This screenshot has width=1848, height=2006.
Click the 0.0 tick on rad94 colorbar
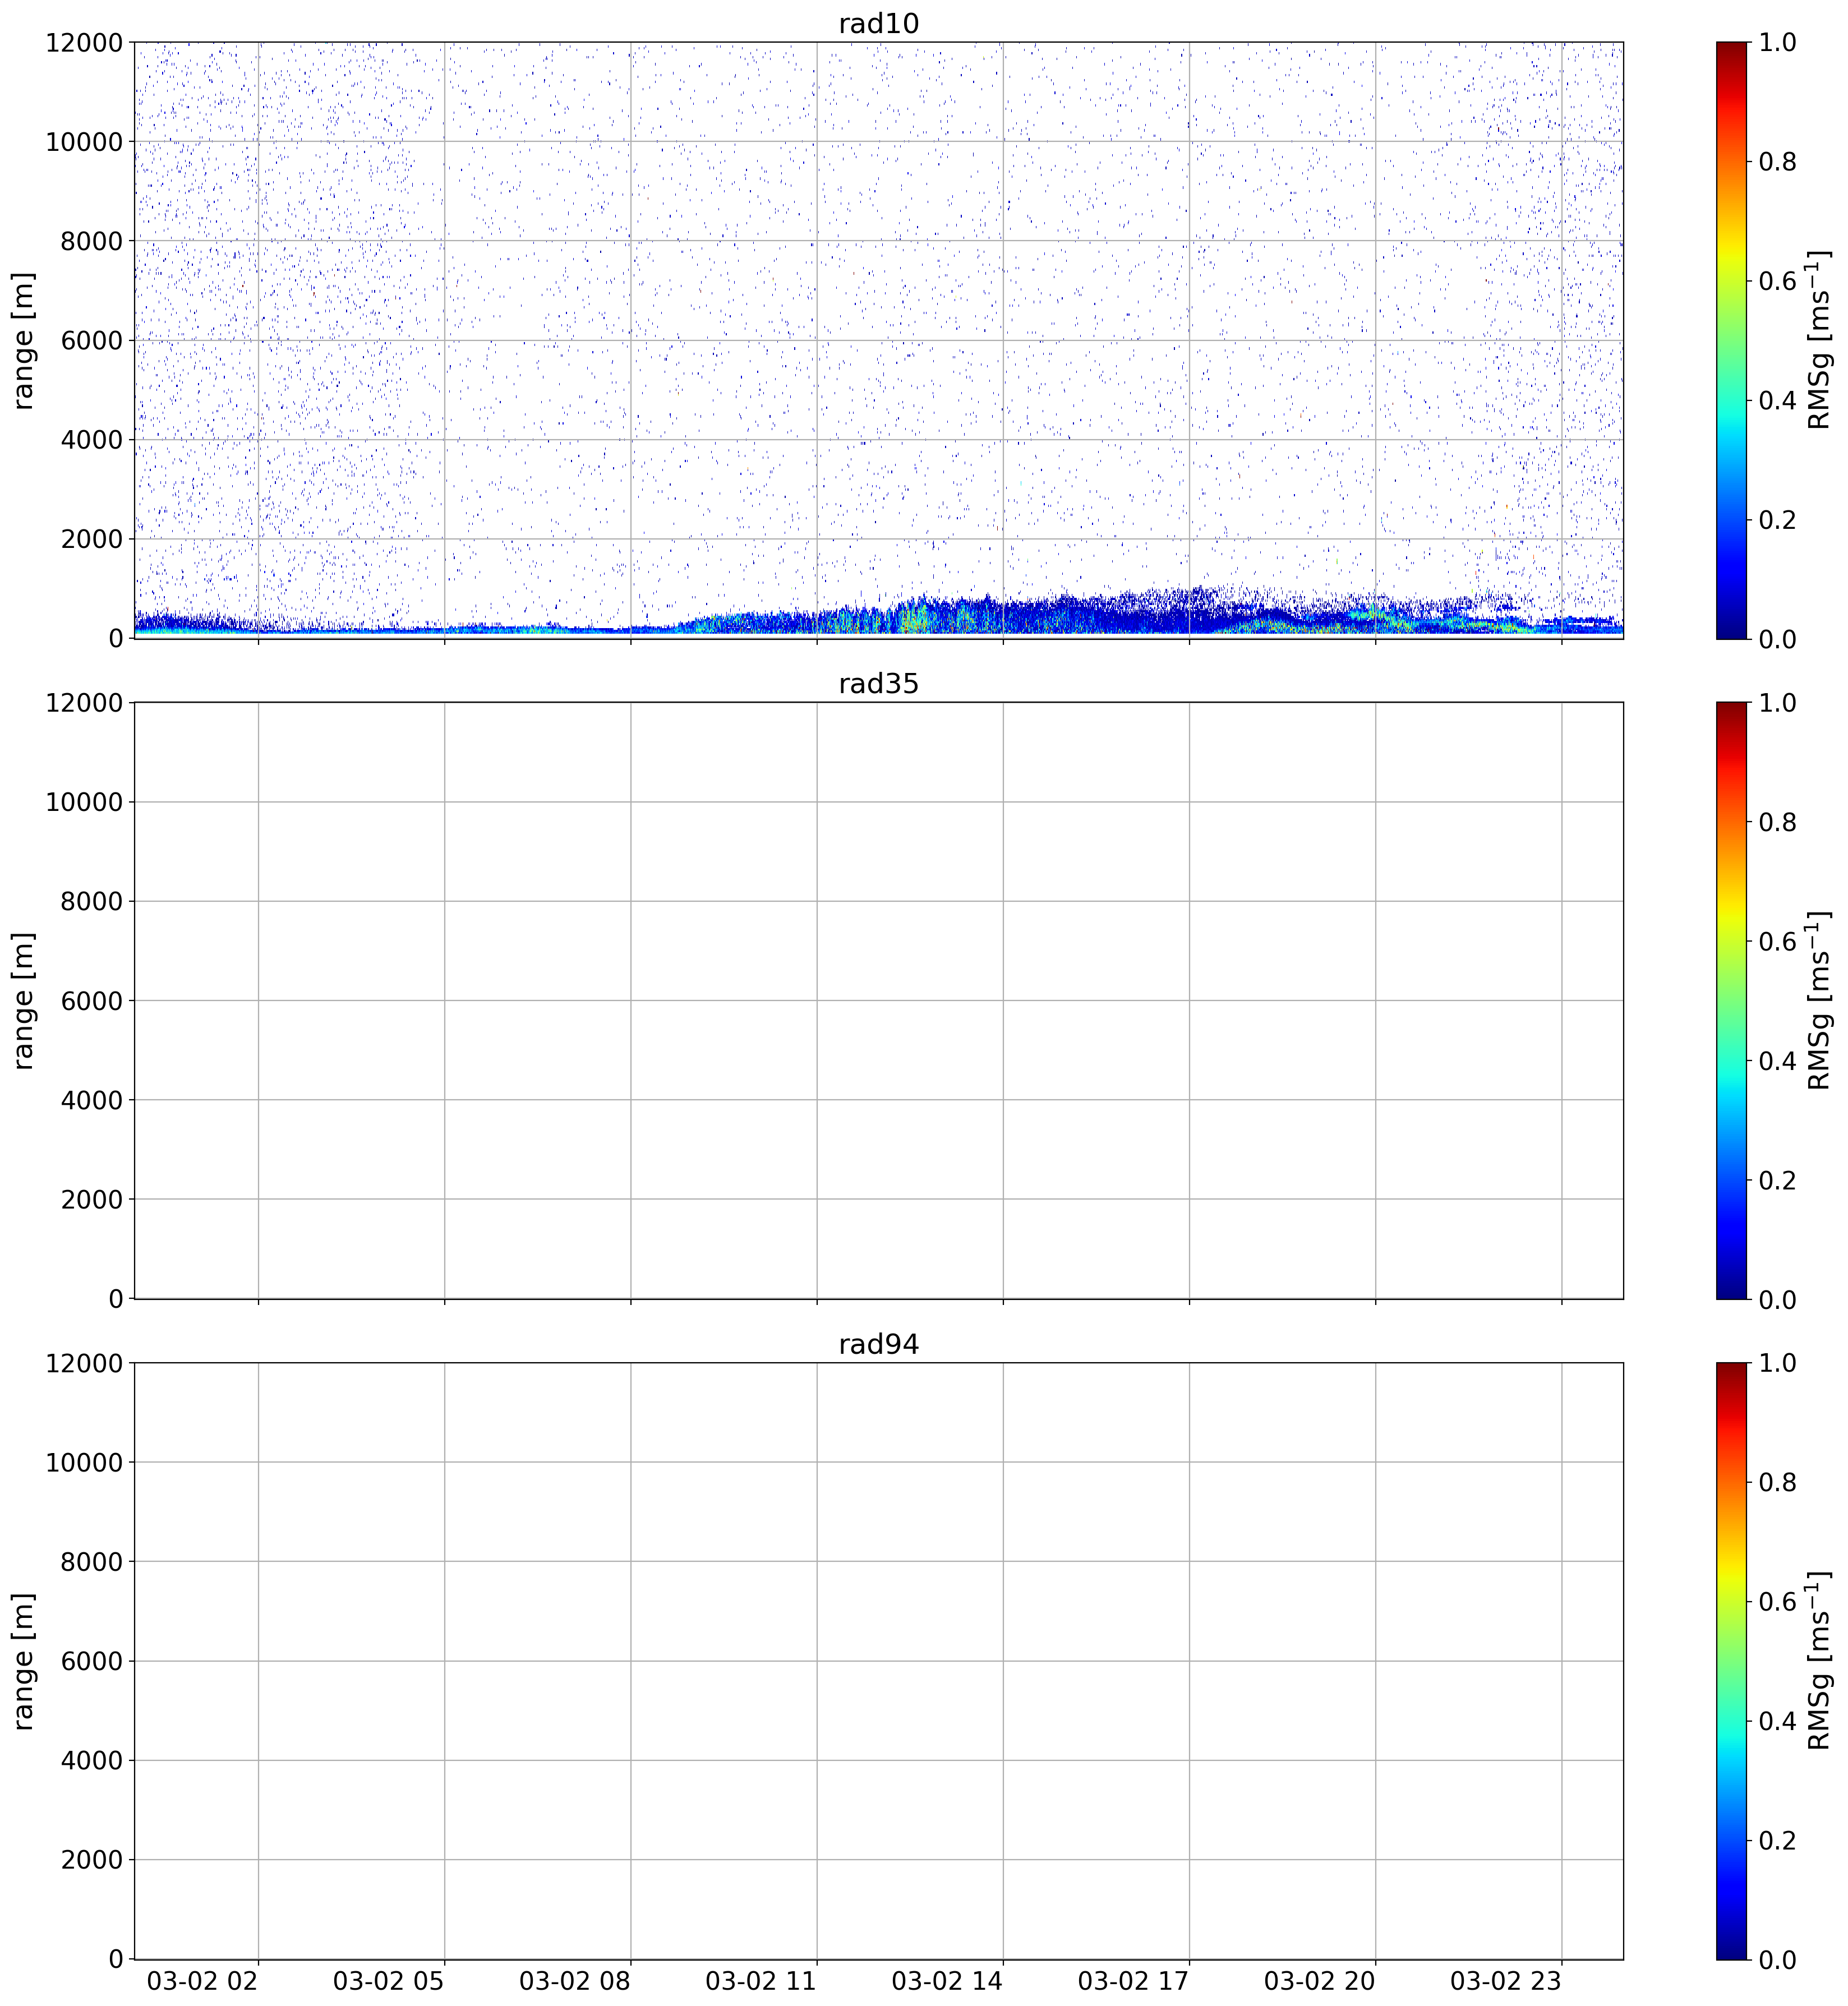point(1777,1959)
